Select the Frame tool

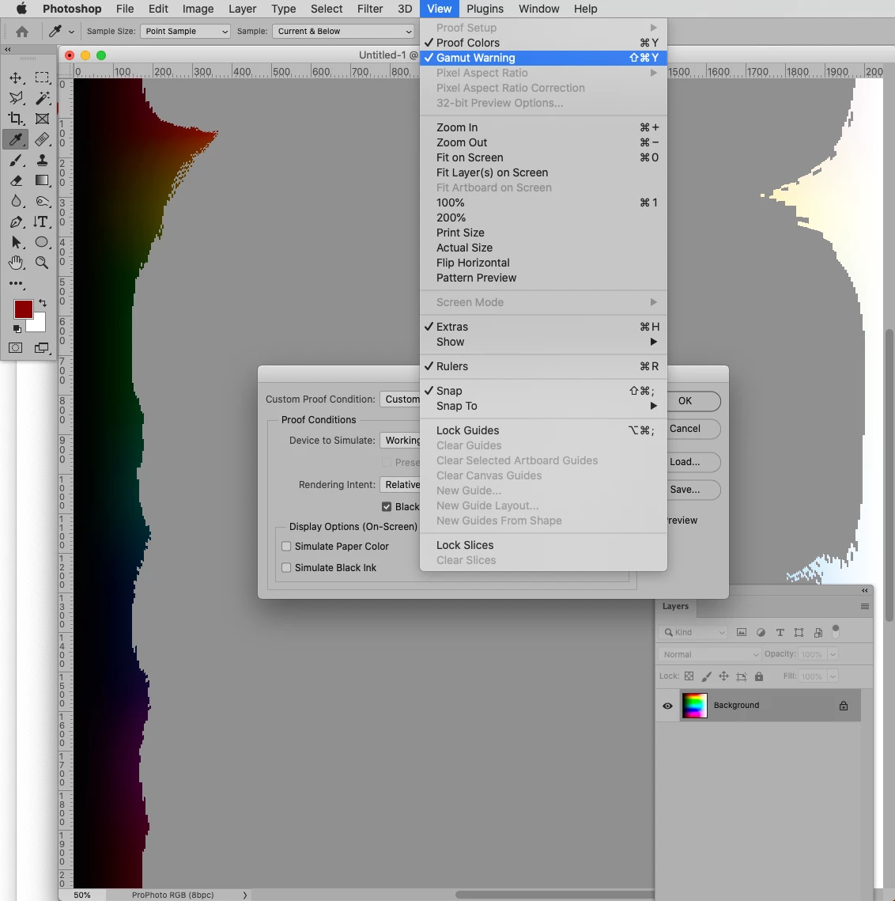click(42, 119)
